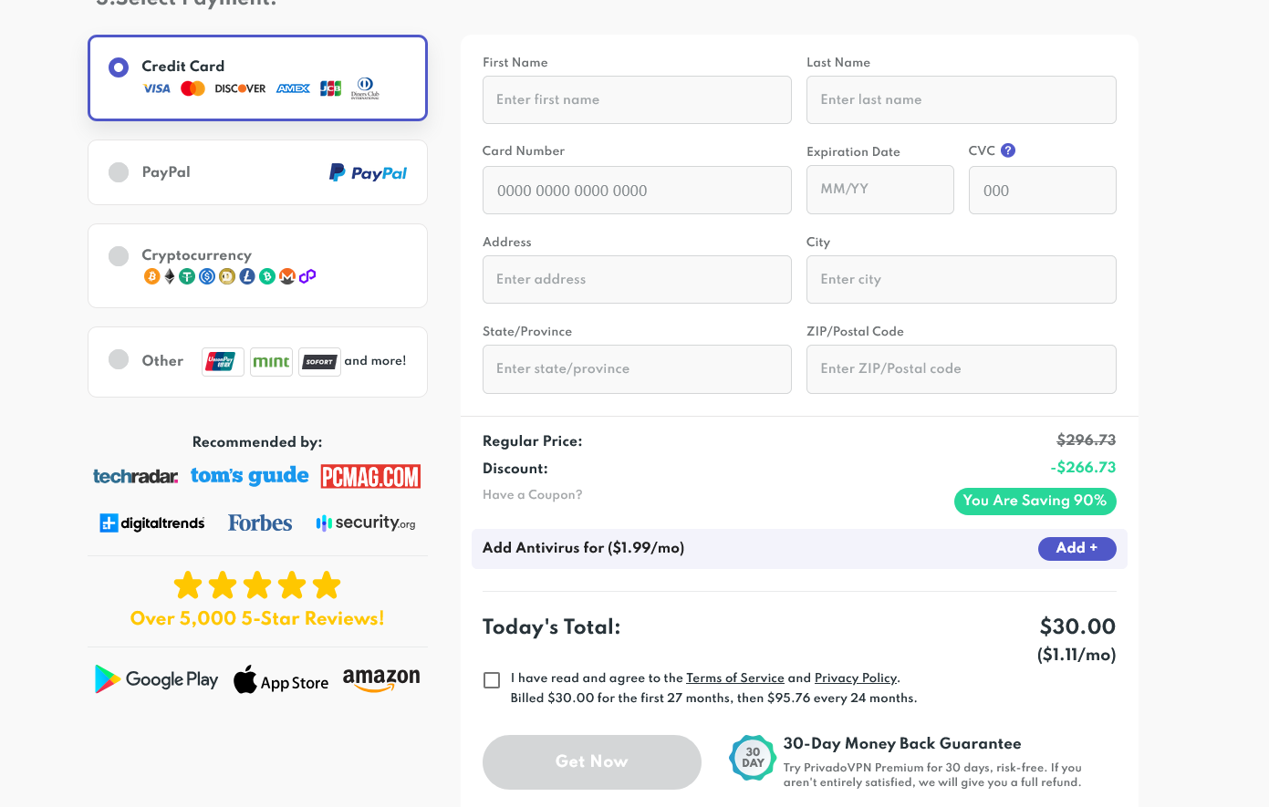Click the Google Play store logo
This screenshot has height=807, width=1269.
click(x=157, y=679)
